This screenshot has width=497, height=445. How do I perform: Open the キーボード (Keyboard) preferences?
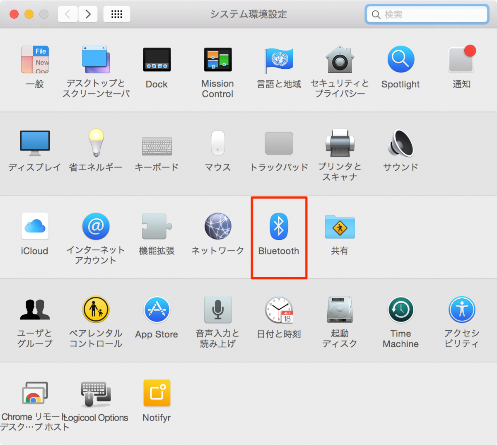(x=157, y=143)
